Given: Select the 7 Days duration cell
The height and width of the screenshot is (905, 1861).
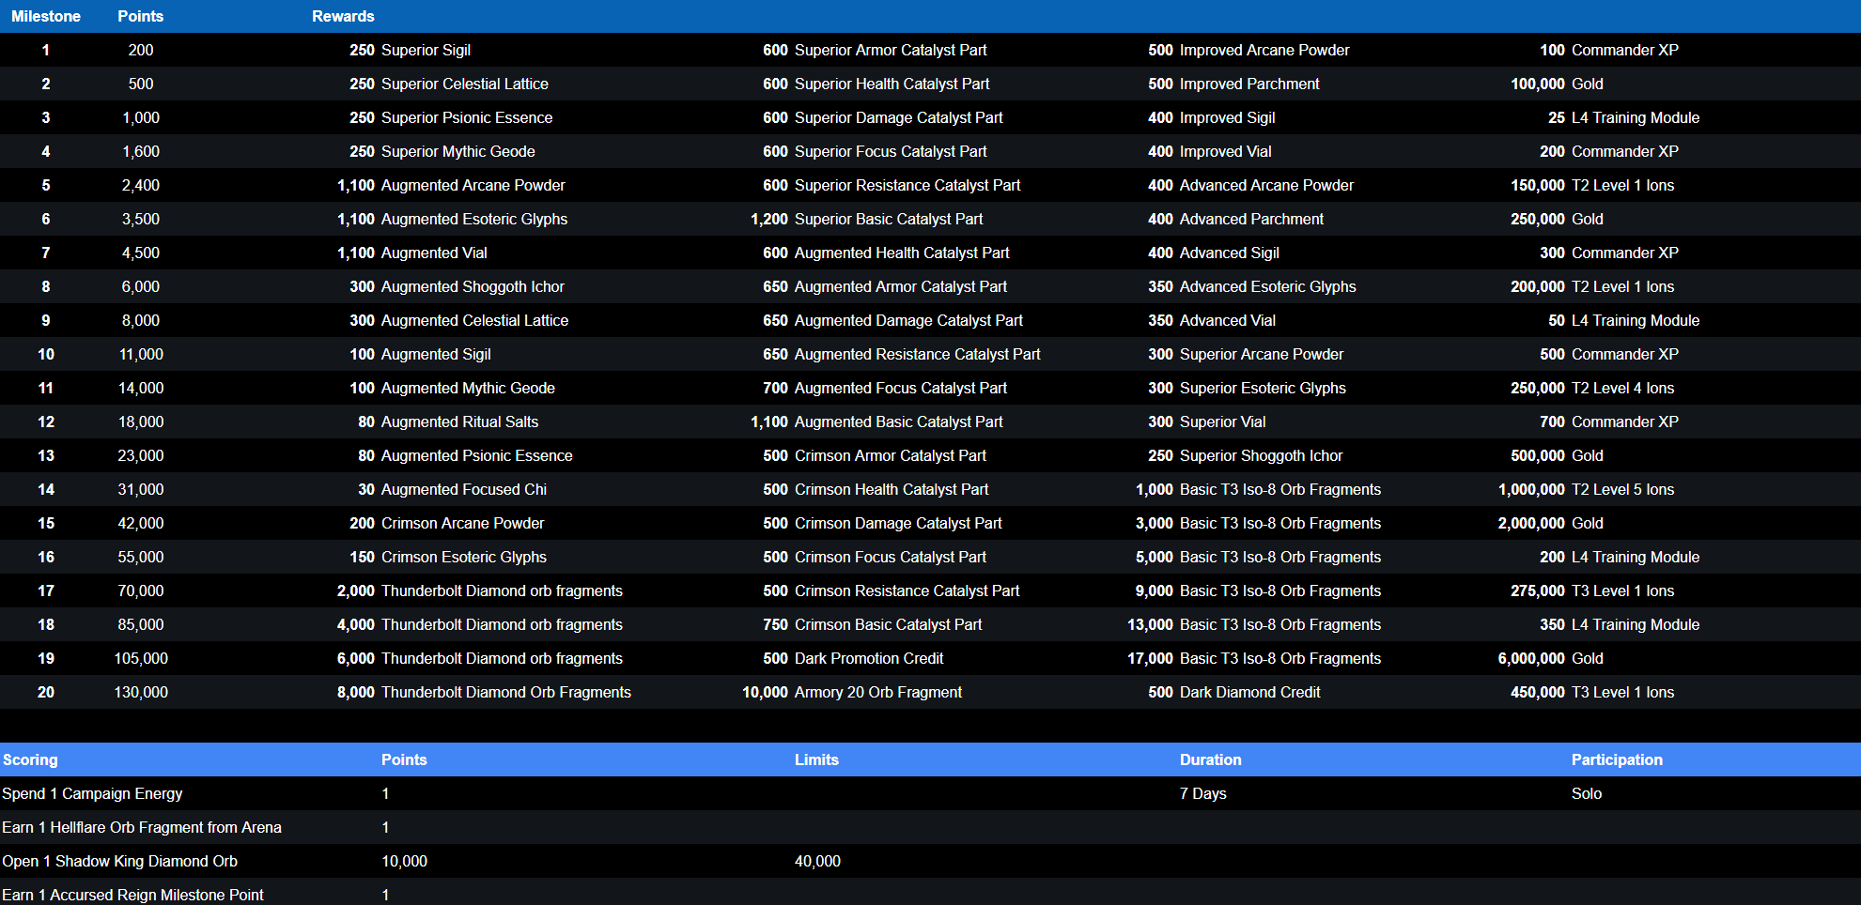Looking at the screenshot, I should tap(1202, 793).
